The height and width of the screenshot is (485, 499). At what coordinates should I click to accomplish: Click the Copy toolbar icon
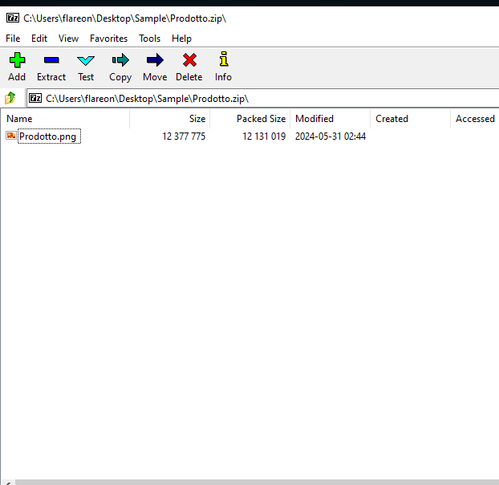click(x=120, y=60)
